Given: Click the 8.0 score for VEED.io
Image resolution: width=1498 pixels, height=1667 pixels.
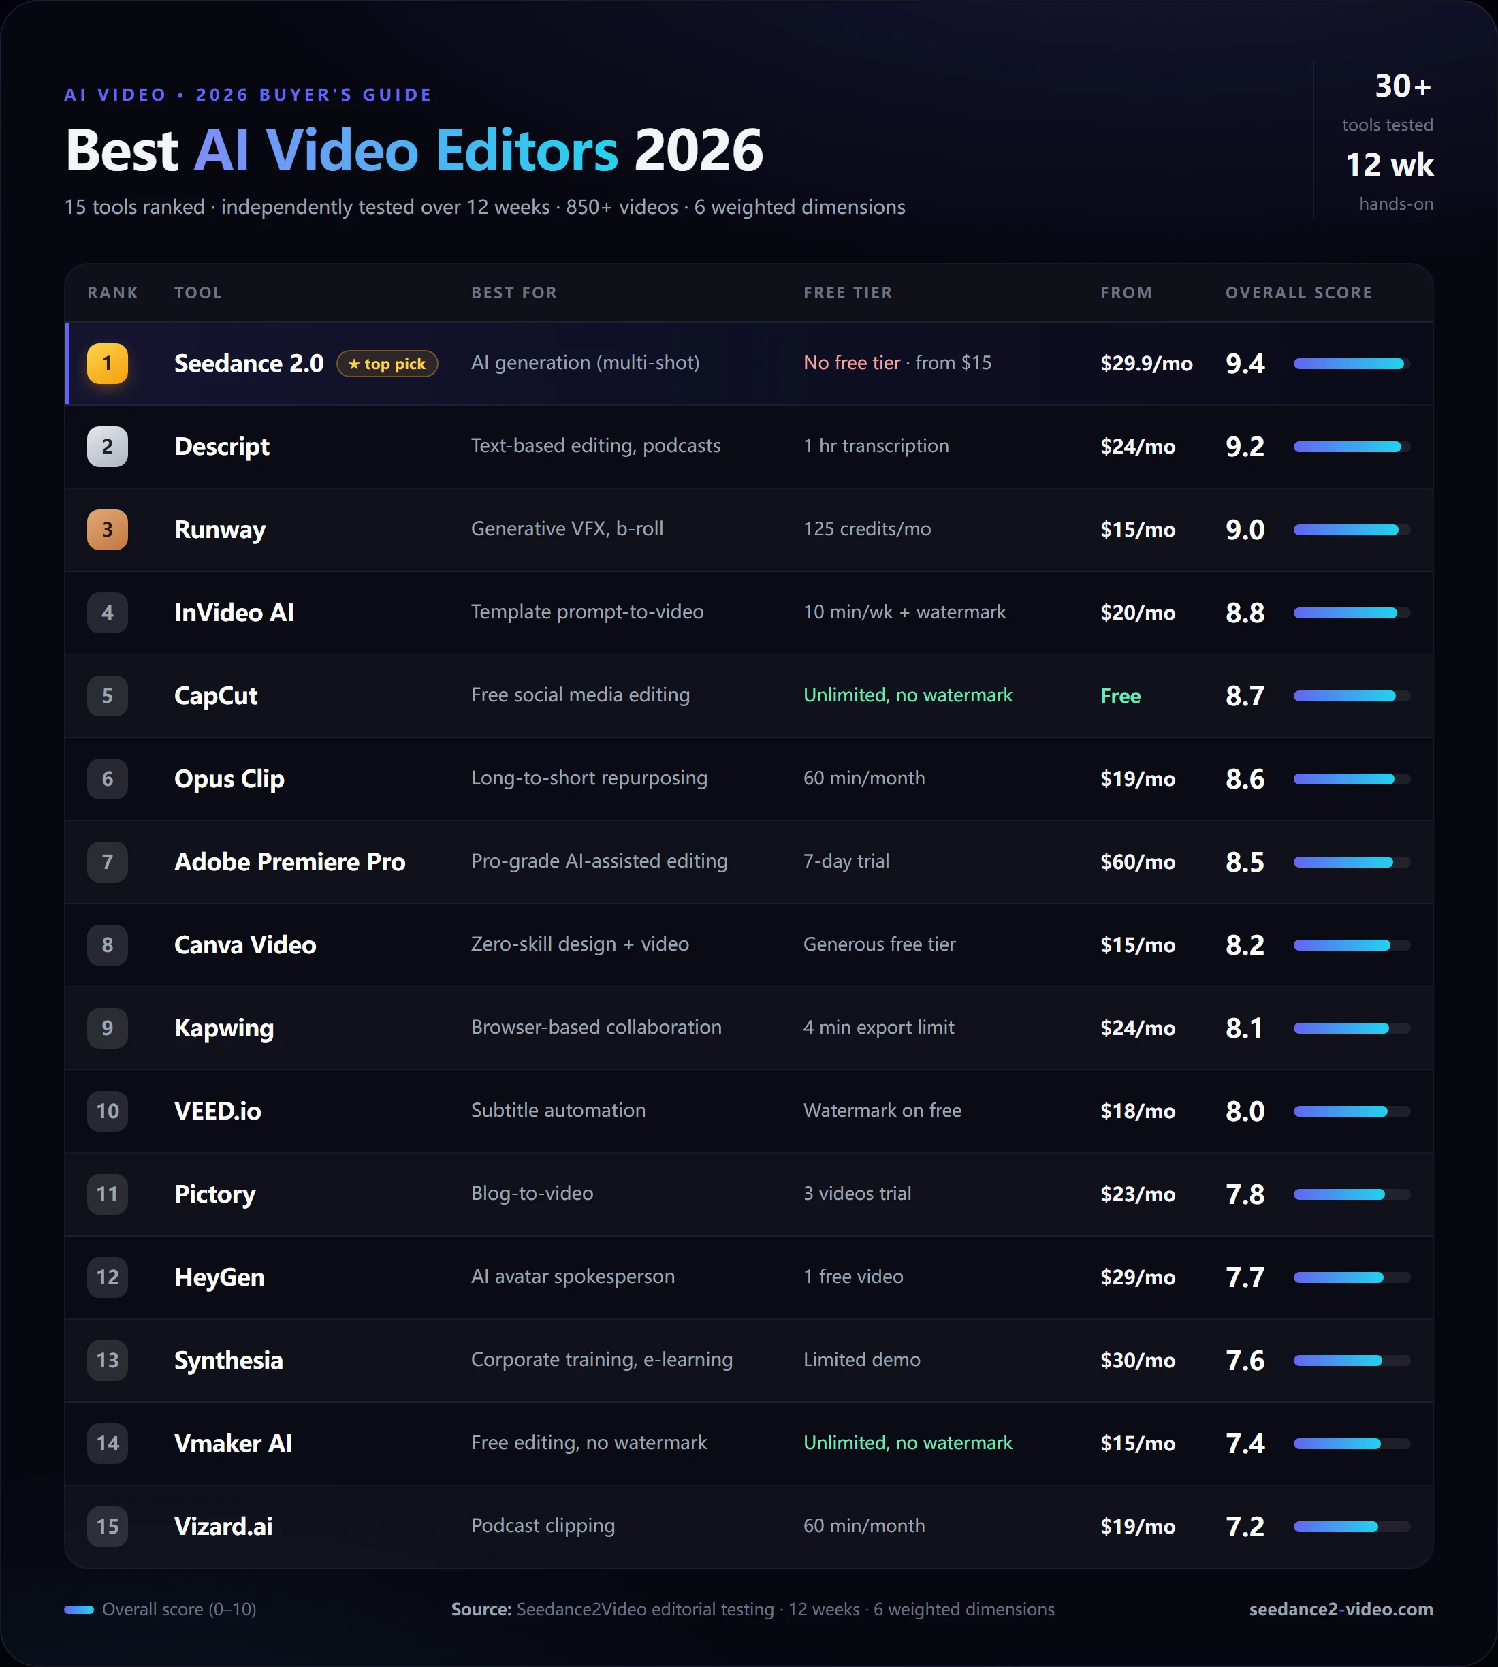Looking at the screenshot, I should 1245,1112.
